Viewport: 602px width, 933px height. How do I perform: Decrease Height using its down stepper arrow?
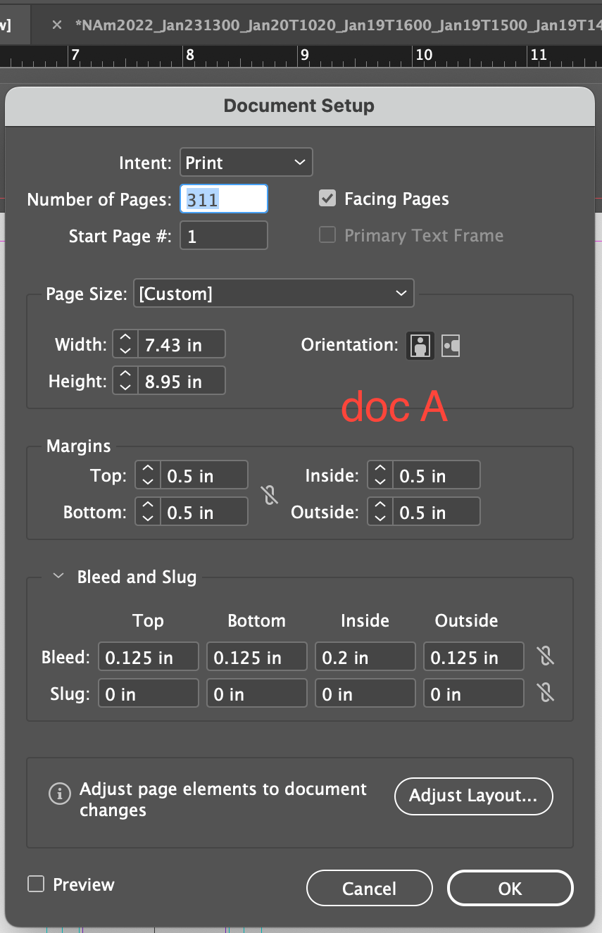point(125,385)
